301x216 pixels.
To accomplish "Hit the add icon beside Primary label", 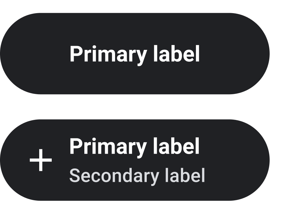I will tap(41, 160).
